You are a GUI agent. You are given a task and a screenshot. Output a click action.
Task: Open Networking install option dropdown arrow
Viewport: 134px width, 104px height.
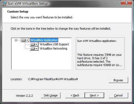coord(37,48)
